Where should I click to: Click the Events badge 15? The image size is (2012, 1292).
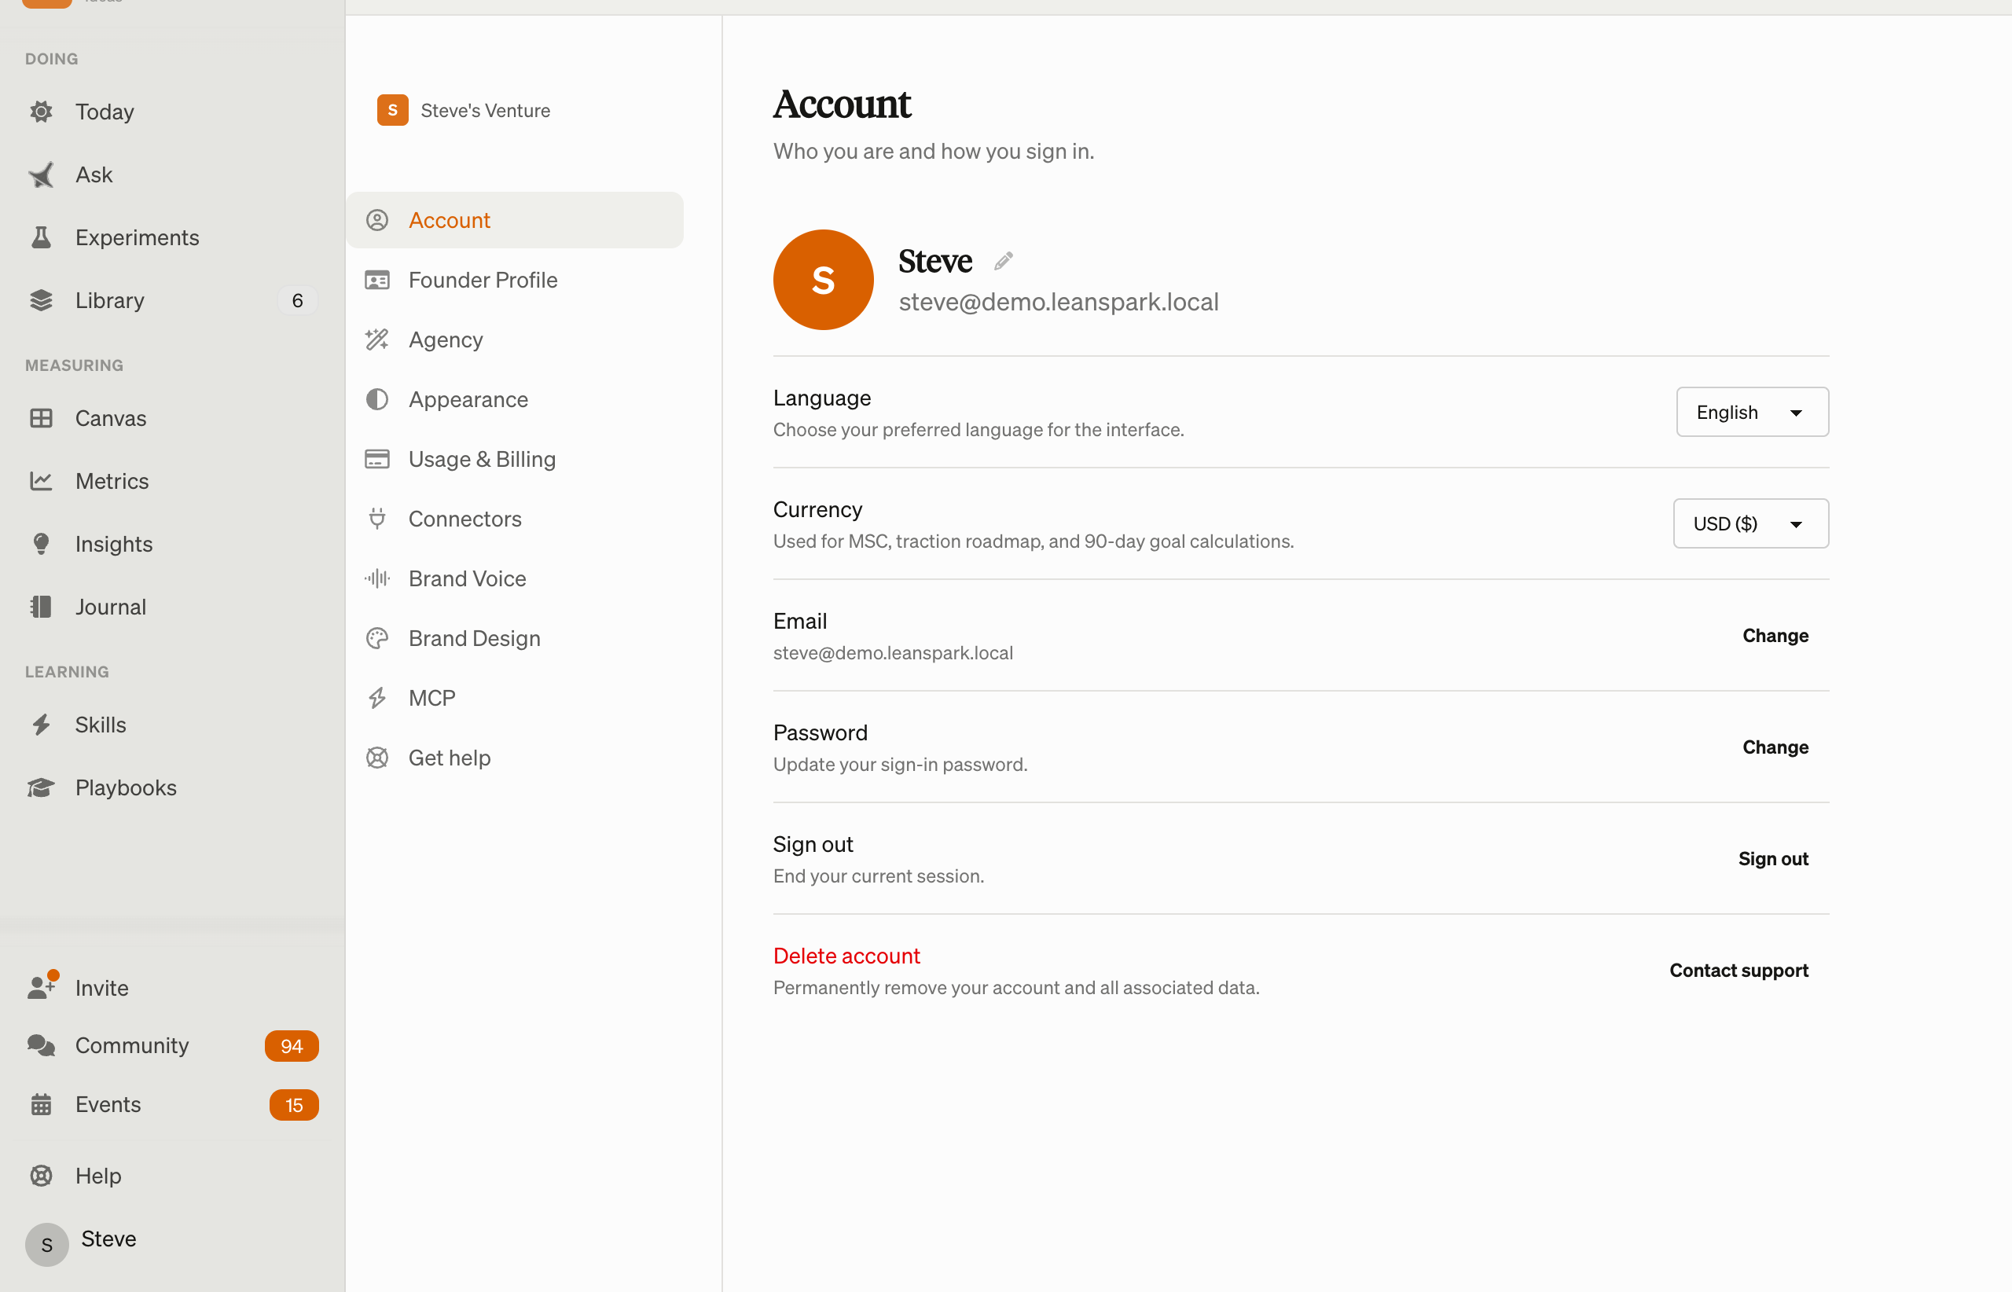294,1105
